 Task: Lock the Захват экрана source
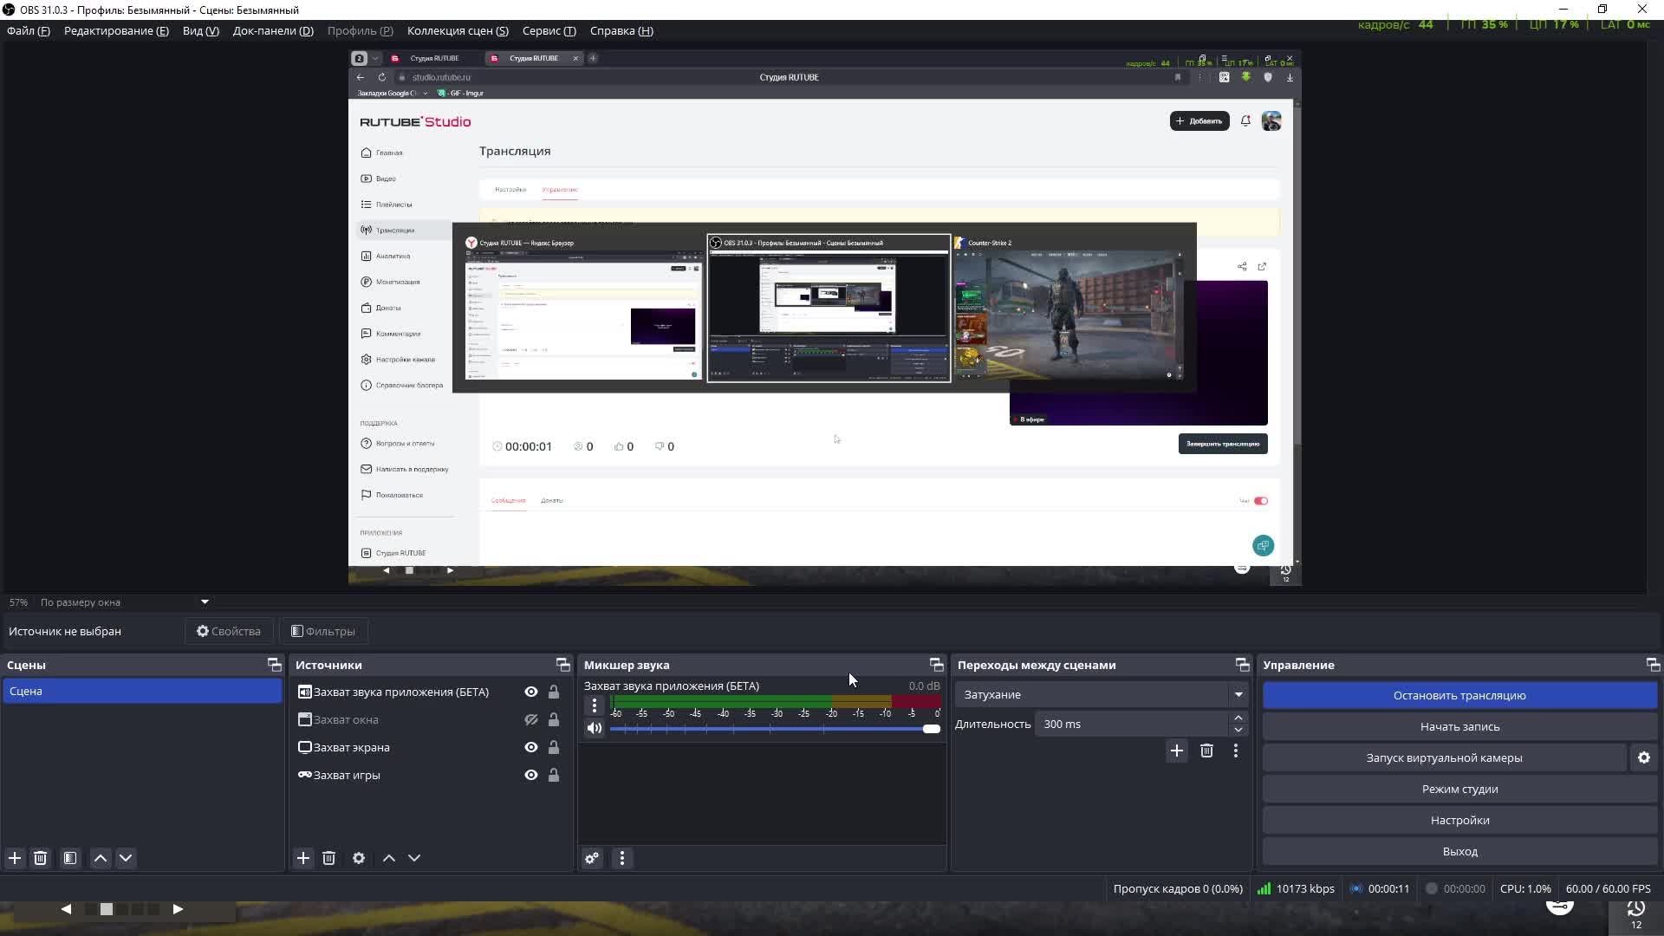[554, 747]
